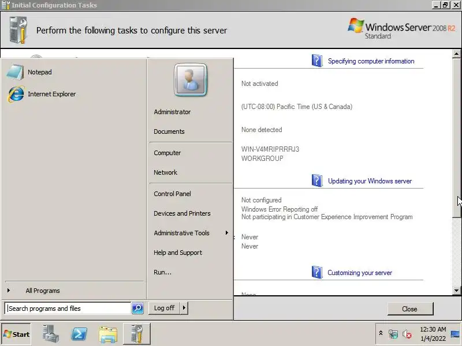Select computer name WIN-V4MRIPRRRJ3
The height and width of the screenshot is (346, 462).
click(270, 149)
